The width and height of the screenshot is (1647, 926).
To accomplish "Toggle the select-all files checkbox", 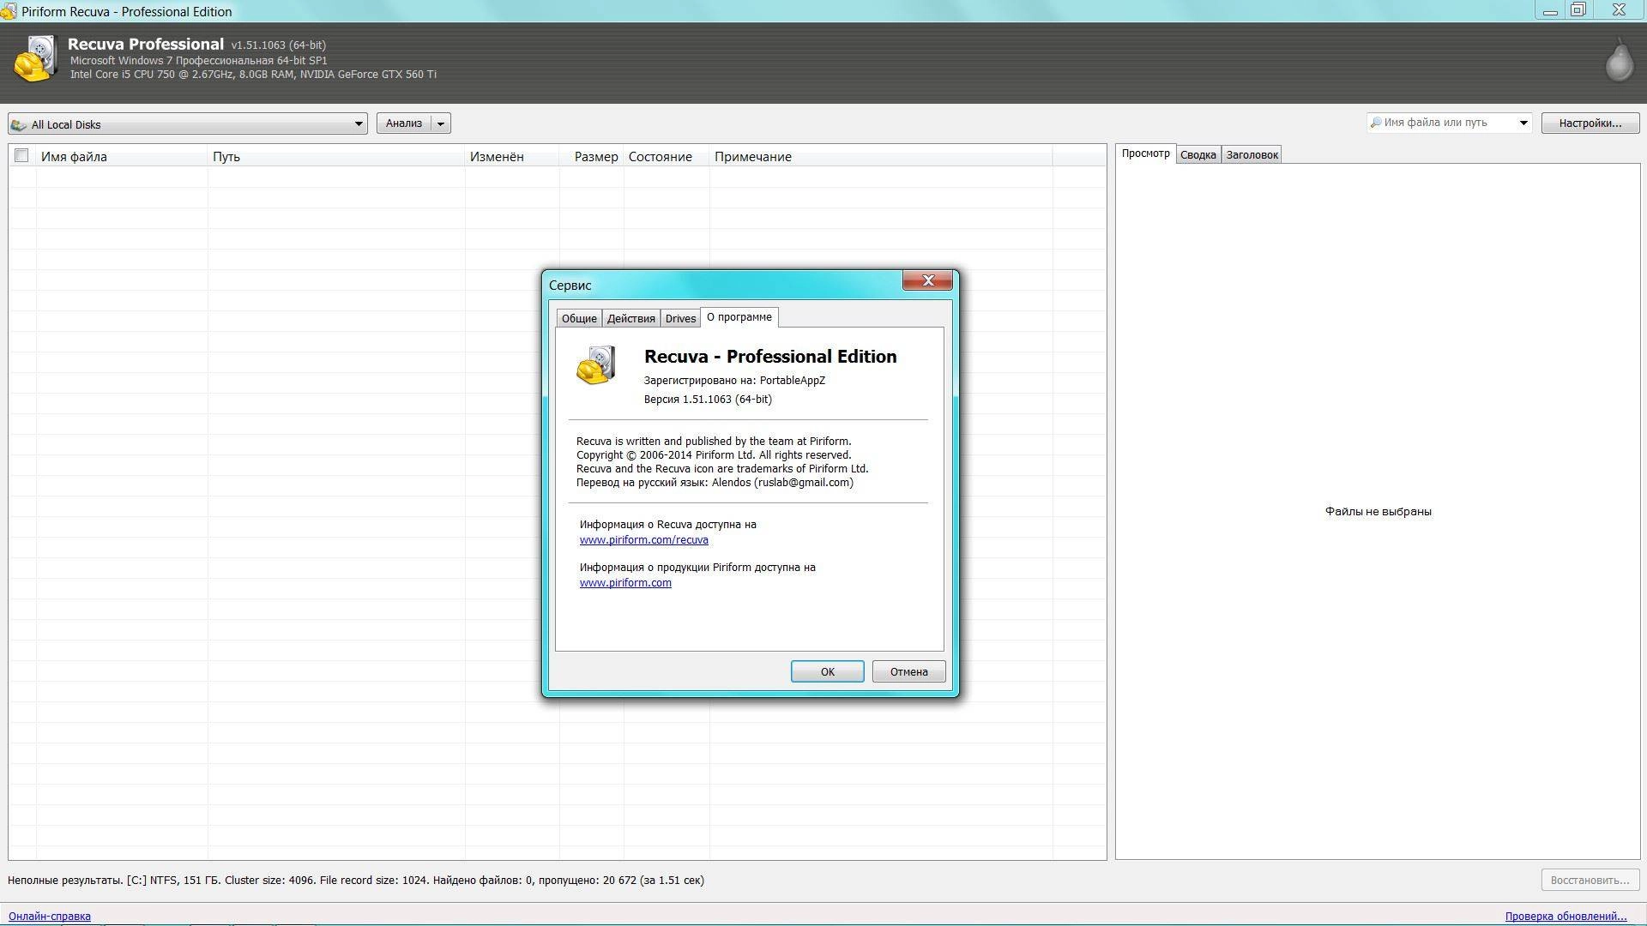I will pos(21,155).
